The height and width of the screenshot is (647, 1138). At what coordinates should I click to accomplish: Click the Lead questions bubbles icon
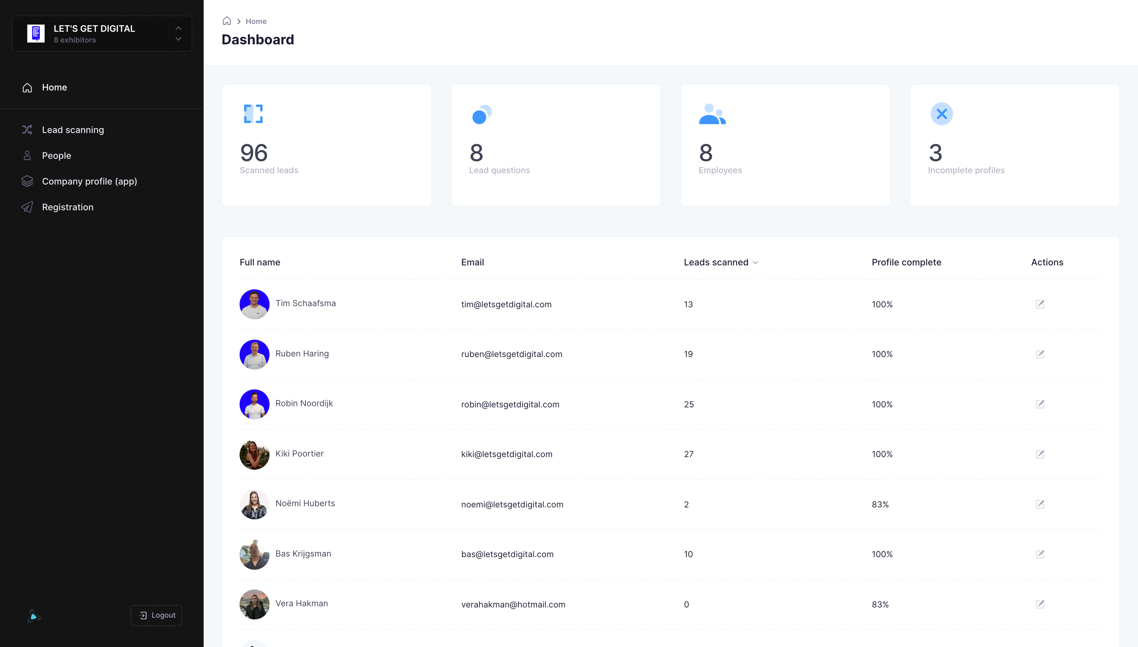[482, 114]
